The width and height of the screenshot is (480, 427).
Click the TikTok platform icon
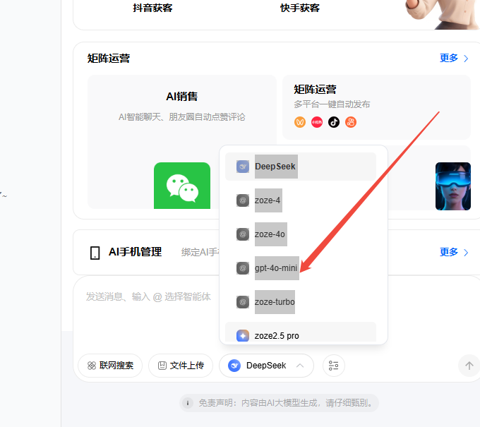[334, 122]
